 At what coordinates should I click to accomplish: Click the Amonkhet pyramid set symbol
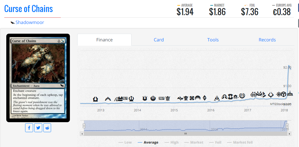click(x=264, y=95)
